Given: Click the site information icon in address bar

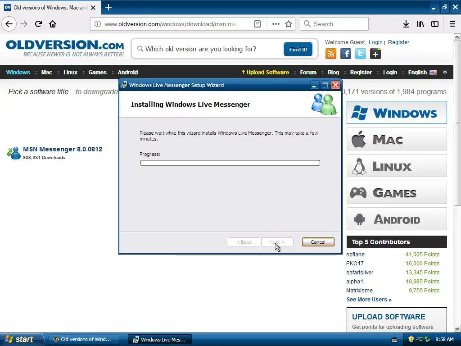Looking at the screenshot, I should 98,24.
